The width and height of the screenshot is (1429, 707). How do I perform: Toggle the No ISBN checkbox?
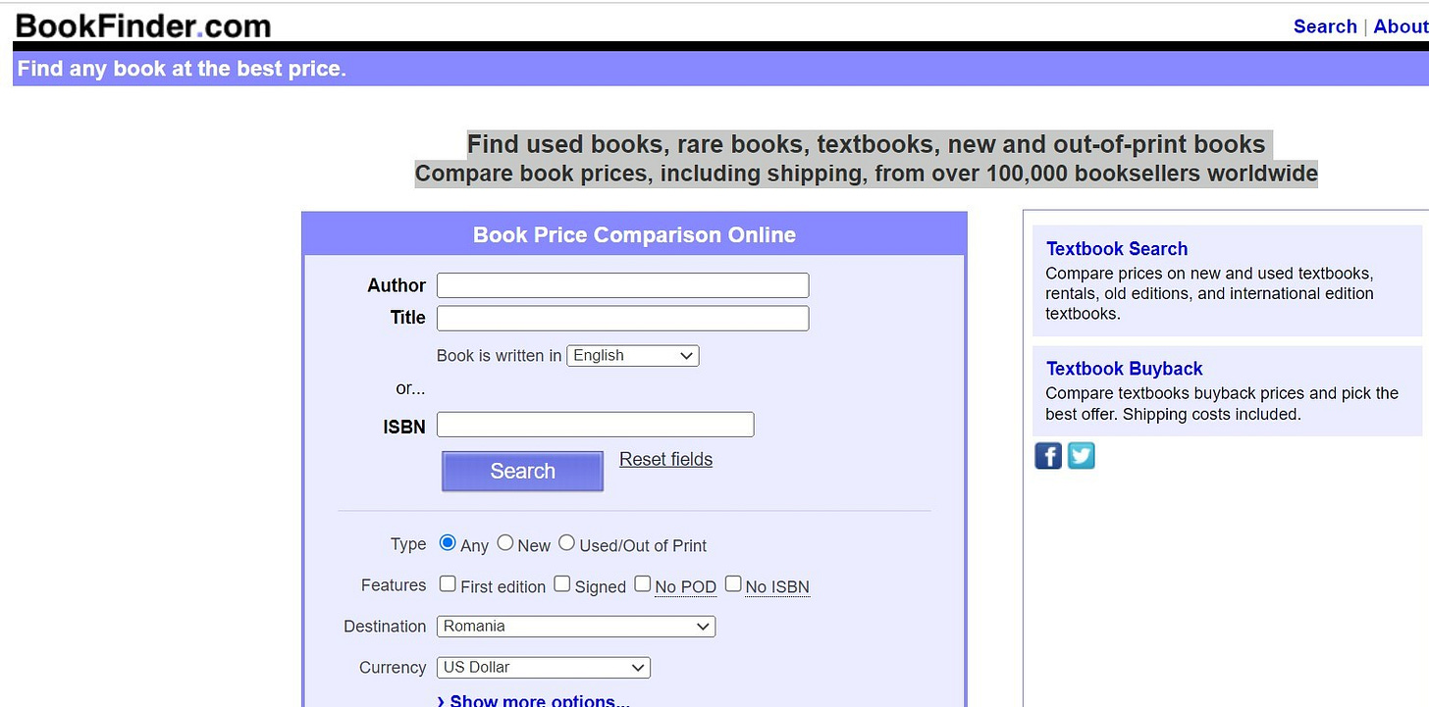(733, 583)
